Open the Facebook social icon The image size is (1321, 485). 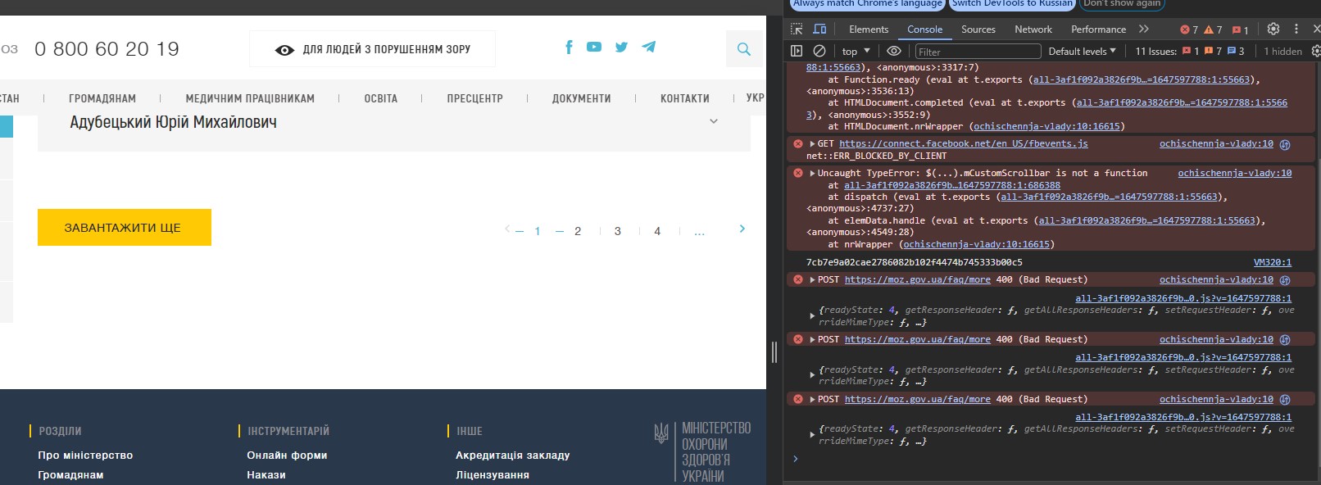click(569, 48)
